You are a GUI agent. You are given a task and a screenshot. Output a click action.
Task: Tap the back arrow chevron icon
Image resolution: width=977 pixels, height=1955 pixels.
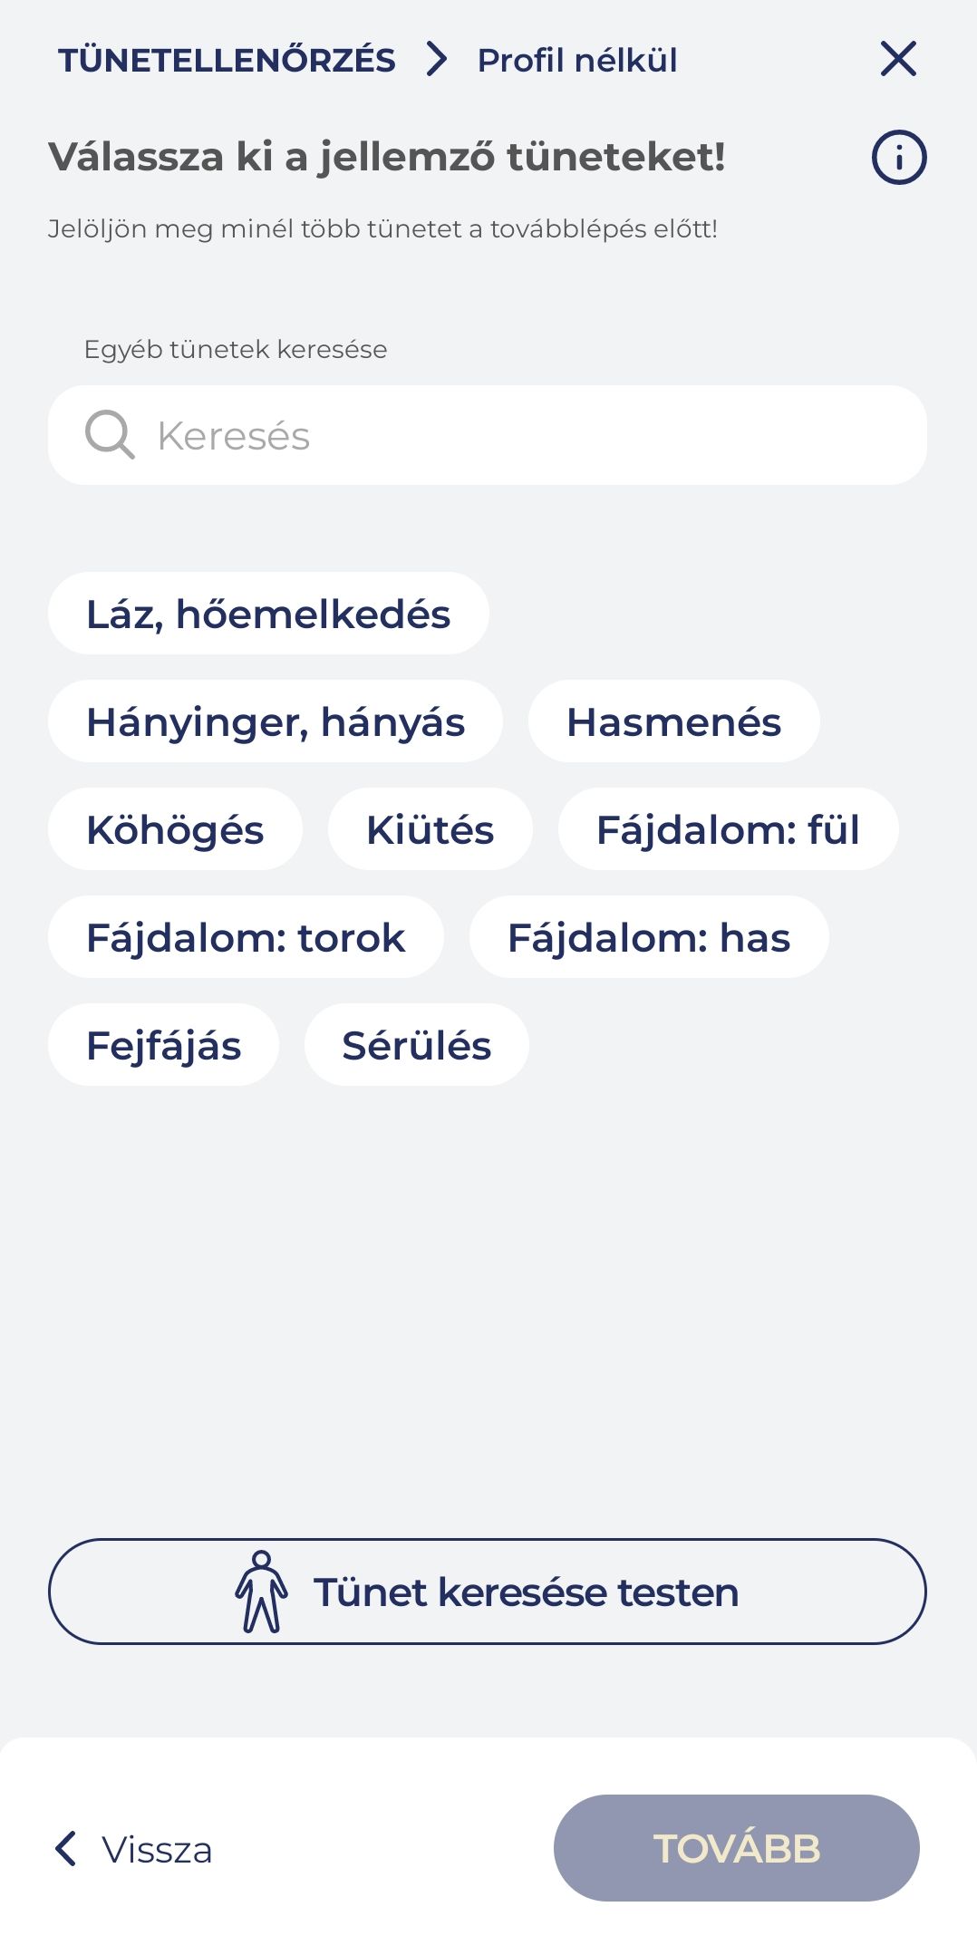66,1848
